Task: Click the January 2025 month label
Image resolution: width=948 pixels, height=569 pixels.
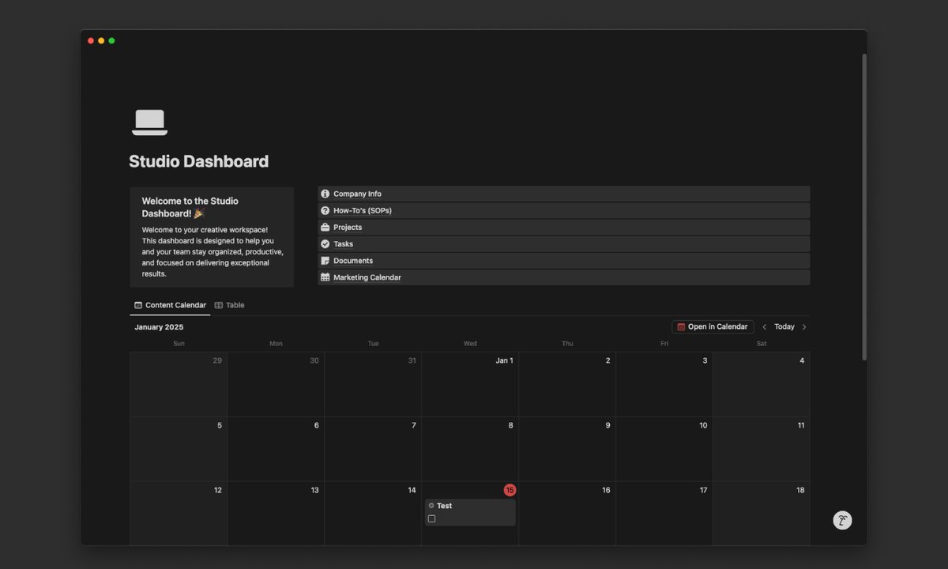Action: [x=159, y=327]
